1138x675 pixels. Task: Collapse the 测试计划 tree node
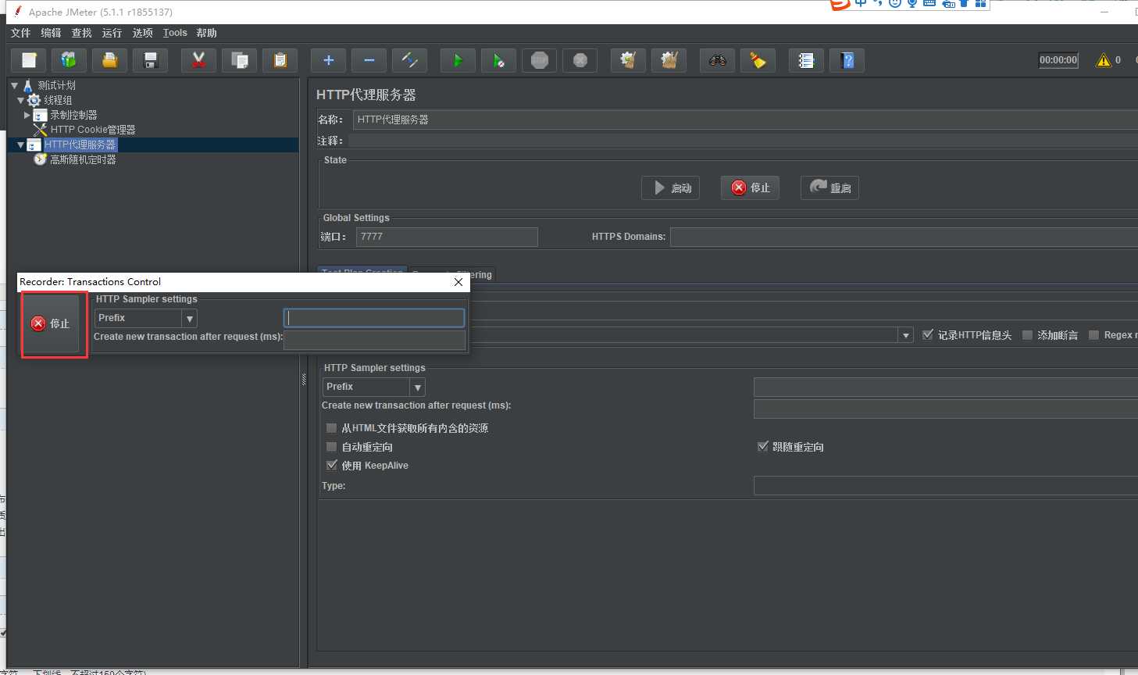tap(14, 85)
